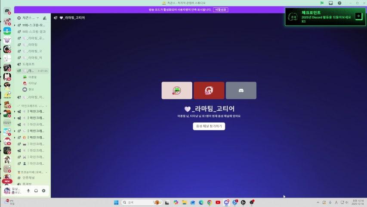Open Logitech G HUB taskbar icon

click(x=243, y=202)
